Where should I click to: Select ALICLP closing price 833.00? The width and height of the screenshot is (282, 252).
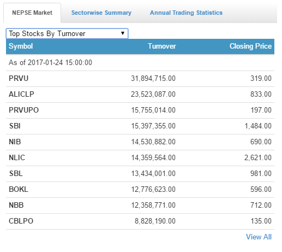[x=261, y=94]
